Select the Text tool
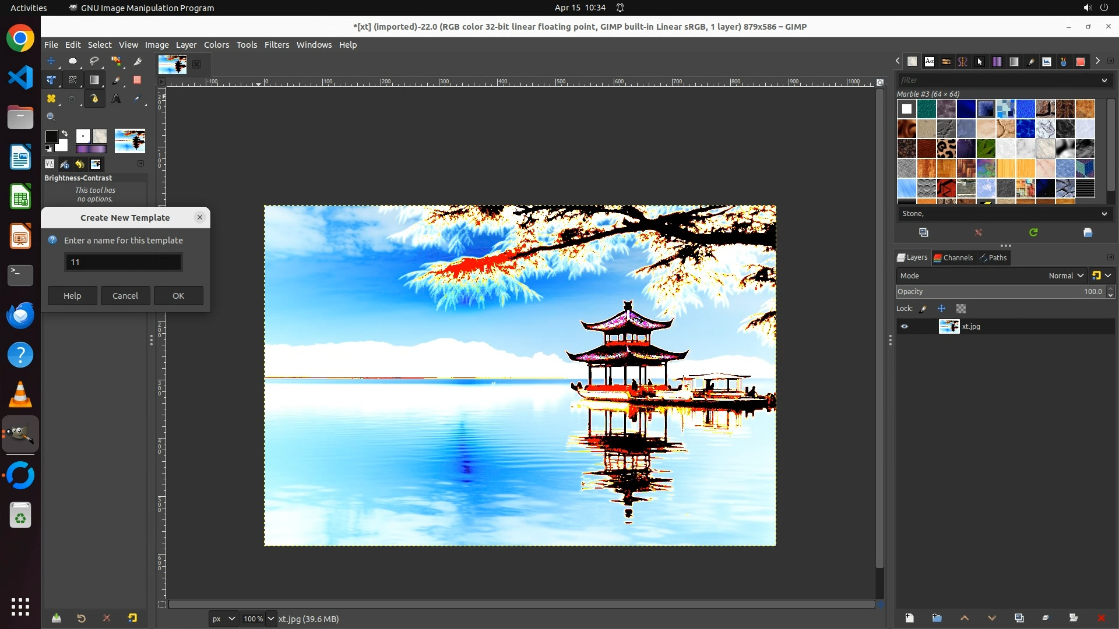Screen dimensions: 1119x629 116,99
